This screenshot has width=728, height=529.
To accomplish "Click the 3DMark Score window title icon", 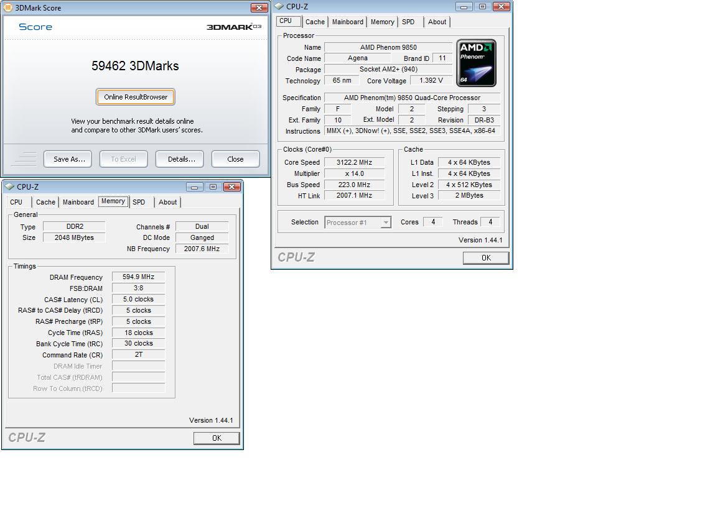I will click(8, 7).
